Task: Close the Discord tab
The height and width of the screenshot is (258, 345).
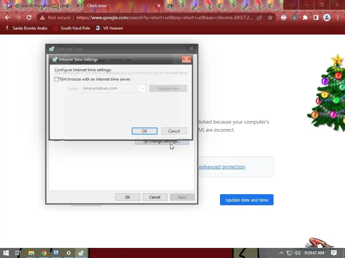Action: pos(78,6)
